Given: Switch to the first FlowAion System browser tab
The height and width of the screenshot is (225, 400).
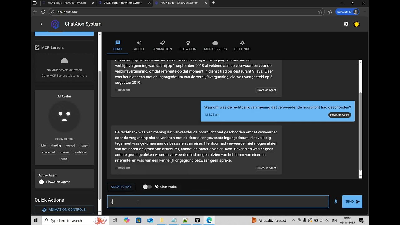Looking at the screenshot, I should pos(67,3).
